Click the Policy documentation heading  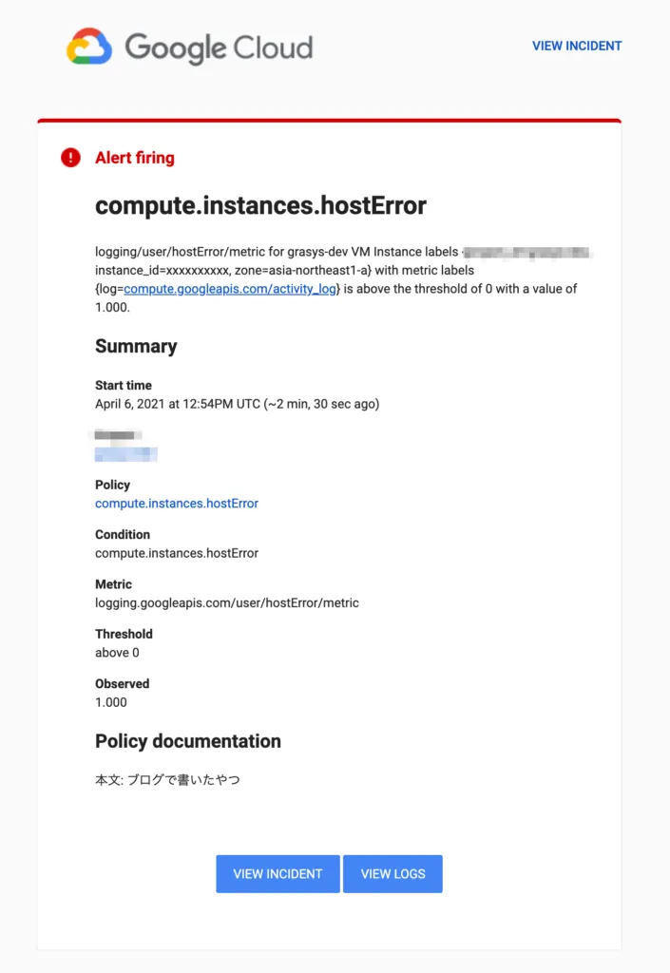point(188,741)
